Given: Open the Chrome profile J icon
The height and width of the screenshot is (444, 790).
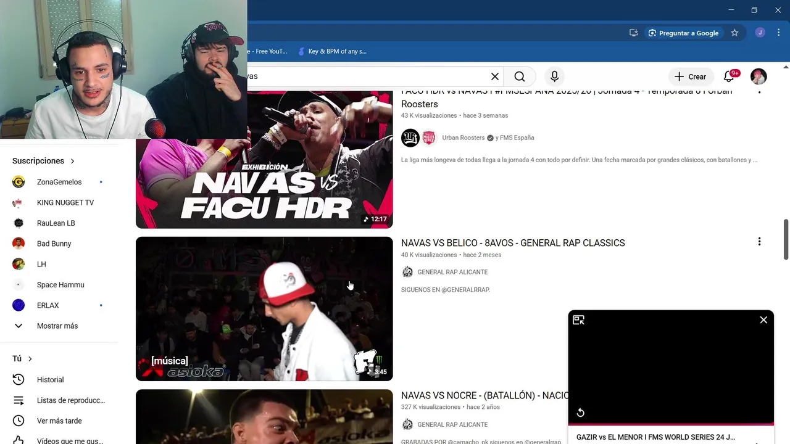Looking at the screenshot, I should [760, 33].
